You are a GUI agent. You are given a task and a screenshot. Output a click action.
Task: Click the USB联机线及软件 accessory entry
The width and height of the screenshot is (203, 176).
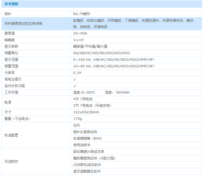(x=87, y=165)
